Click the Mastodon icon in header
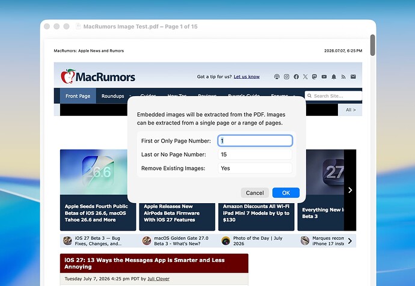This screenshot has height=286, width=415. (315, 77)
